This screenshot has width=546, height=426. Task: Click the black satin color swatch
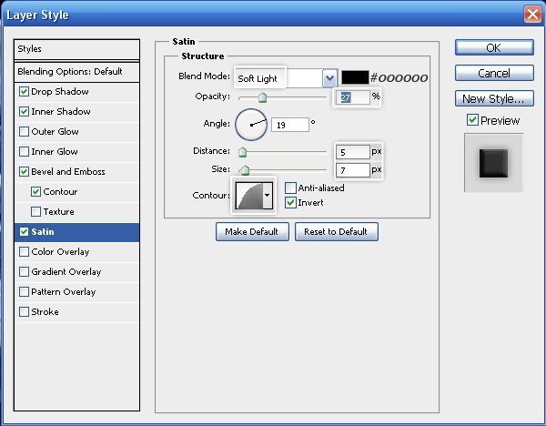[x=354, y=78]
